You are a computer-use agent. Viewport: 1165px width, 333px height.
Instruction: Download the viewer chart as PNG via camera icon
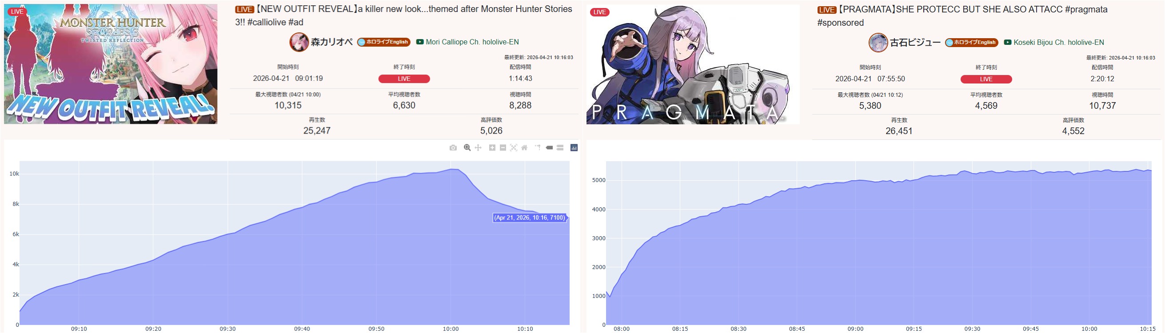[453, 148]
